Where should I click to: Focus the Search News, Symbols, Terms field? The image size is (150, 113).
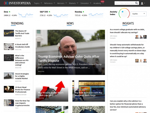[x=125, y=3]
